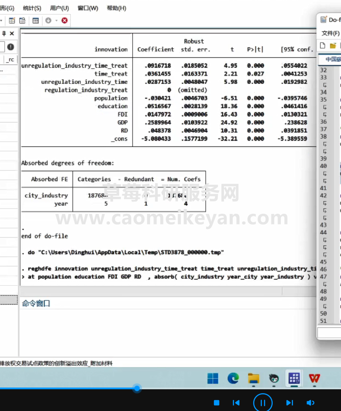This screenshot has width=341, height=411.
Task: Open the Do-file Editor toolbar icon
Action: pyautogui.click(x=12, y=20)
